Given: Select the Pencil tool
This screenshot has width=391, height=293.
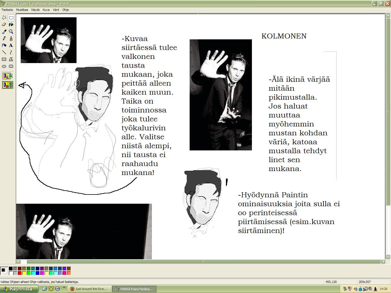Looking at the screenshot, I should (x=4, y=39).
